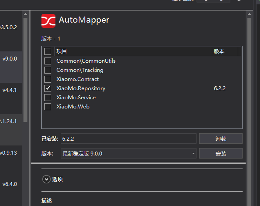Click the Common\CommonUtils project name

tap(86, 61)
